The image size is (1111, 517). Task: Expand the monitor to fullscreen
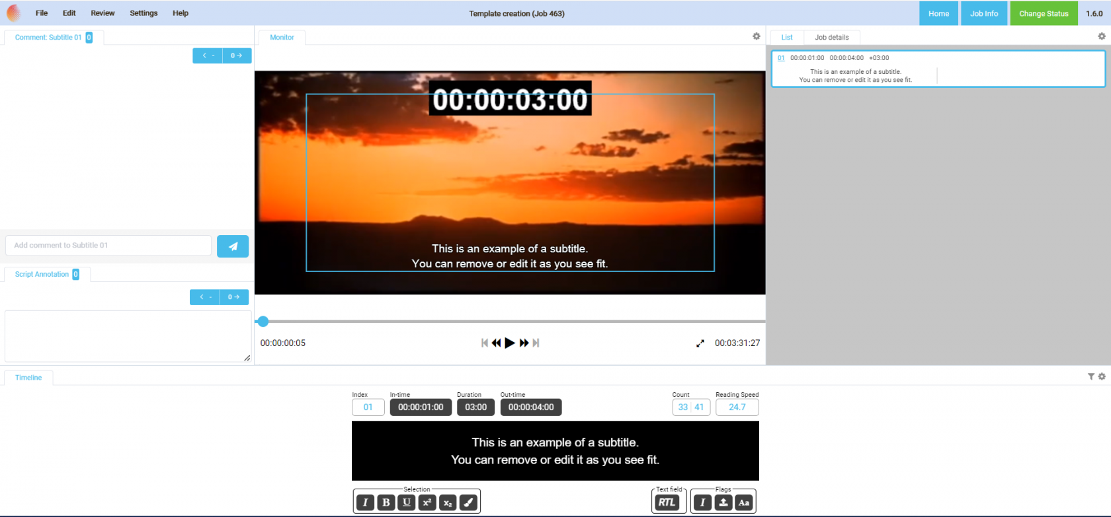tap(700, 343)
